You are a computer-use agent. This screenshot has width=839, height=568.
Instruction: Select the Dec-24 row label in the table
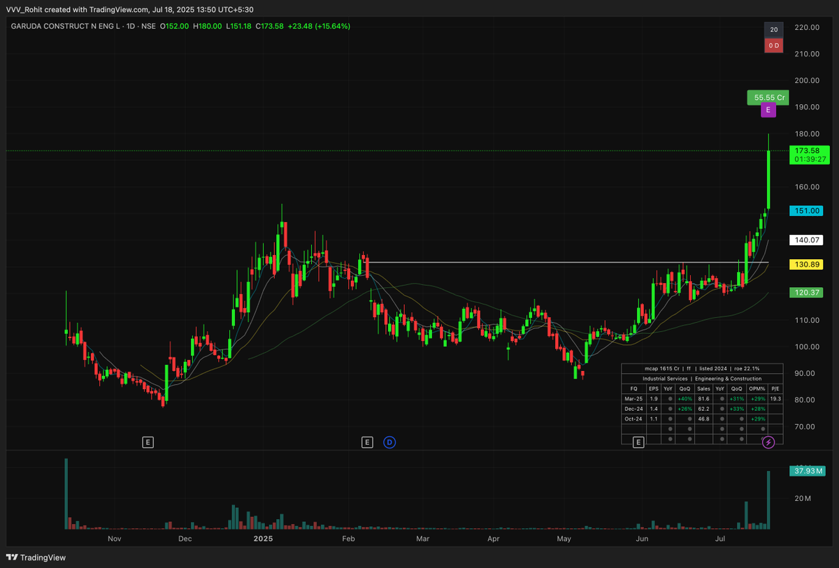[633, 408]
